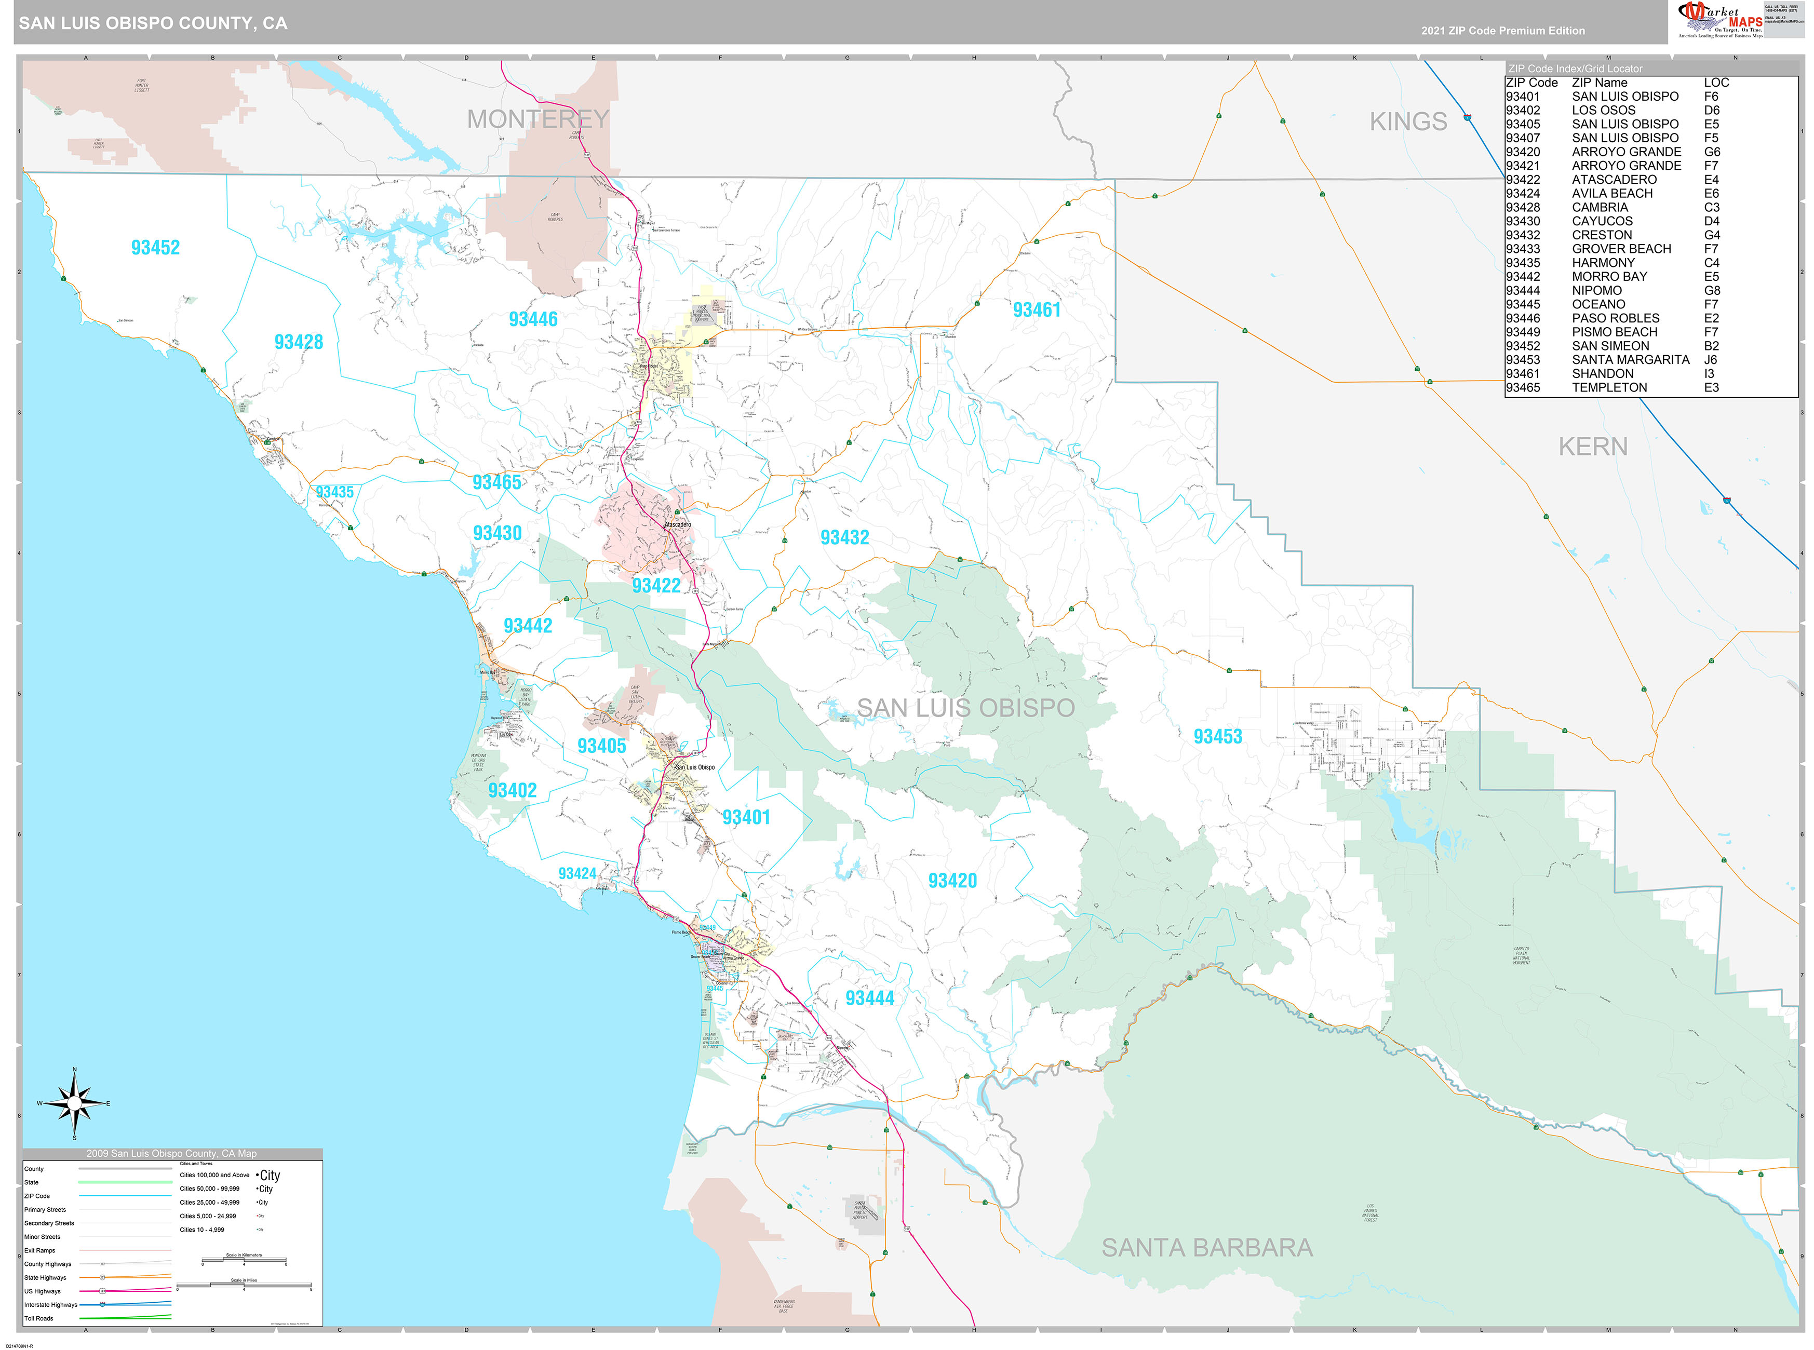Screen dimensions: 1814x1350
Task: Click the "Scale in Miles" bar
Action: coord(244,1286)
